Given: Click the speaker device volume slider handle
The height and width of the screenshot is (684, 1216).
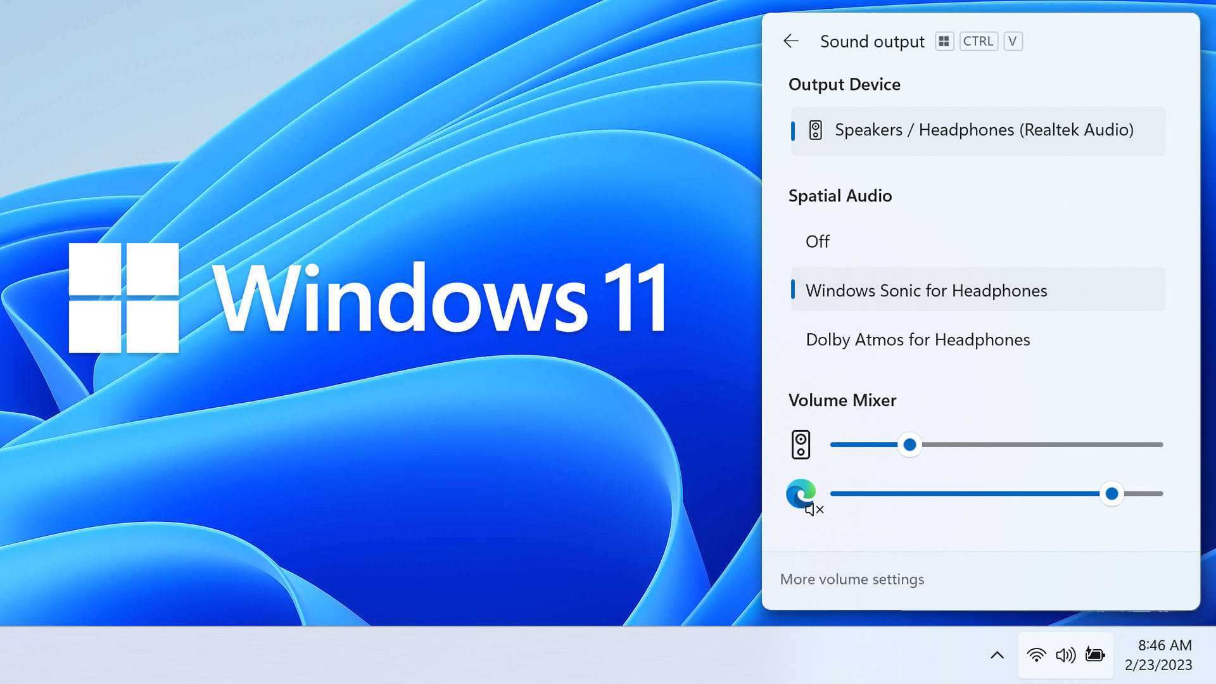Looking at the screenshot, I should [909, 445].
